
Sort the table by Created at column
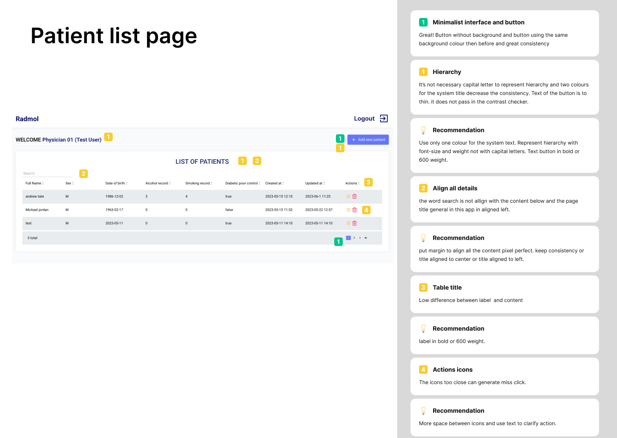(x=274, y=183)
